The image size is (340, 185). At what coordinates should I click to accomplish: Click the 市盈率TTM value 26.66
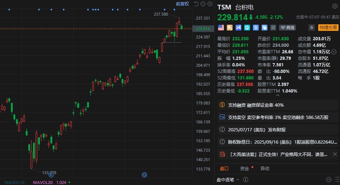click(x=287, y=52)
